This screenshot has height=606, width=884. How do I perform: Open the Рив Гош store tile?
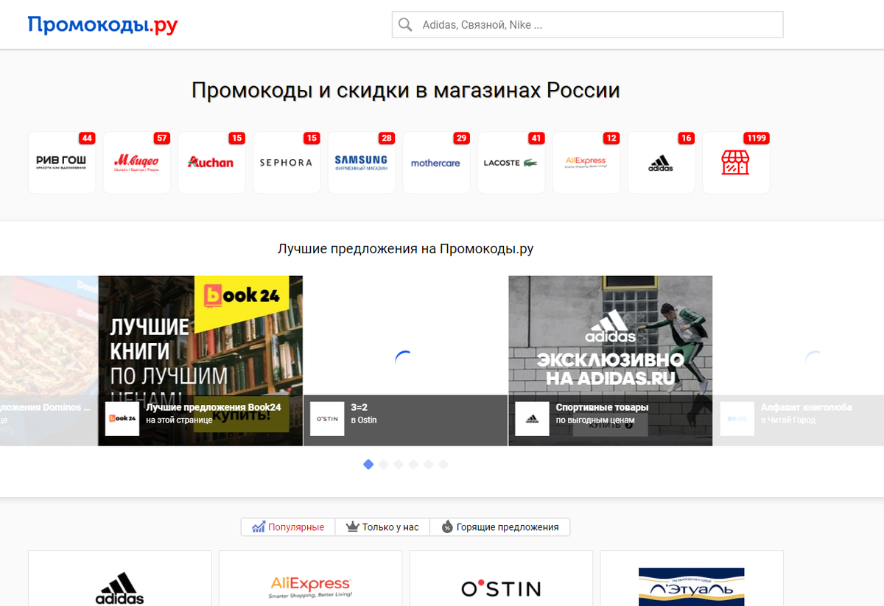pyautogui.click(x=62, y=163)
